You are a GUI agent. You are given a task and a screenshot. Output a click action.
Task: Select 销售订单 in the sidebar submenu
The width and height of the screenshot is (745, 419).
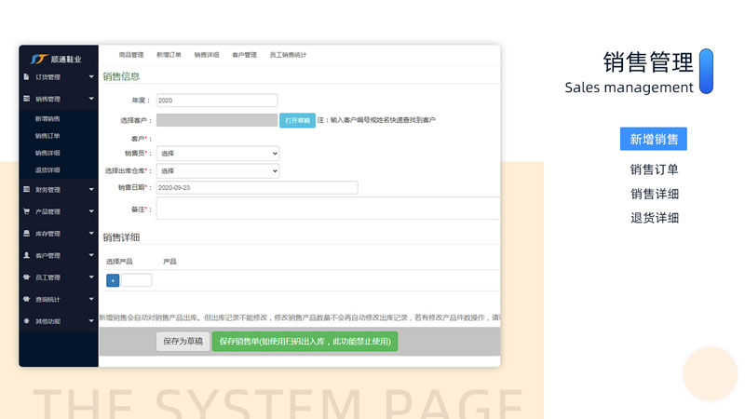pos(48,136)
